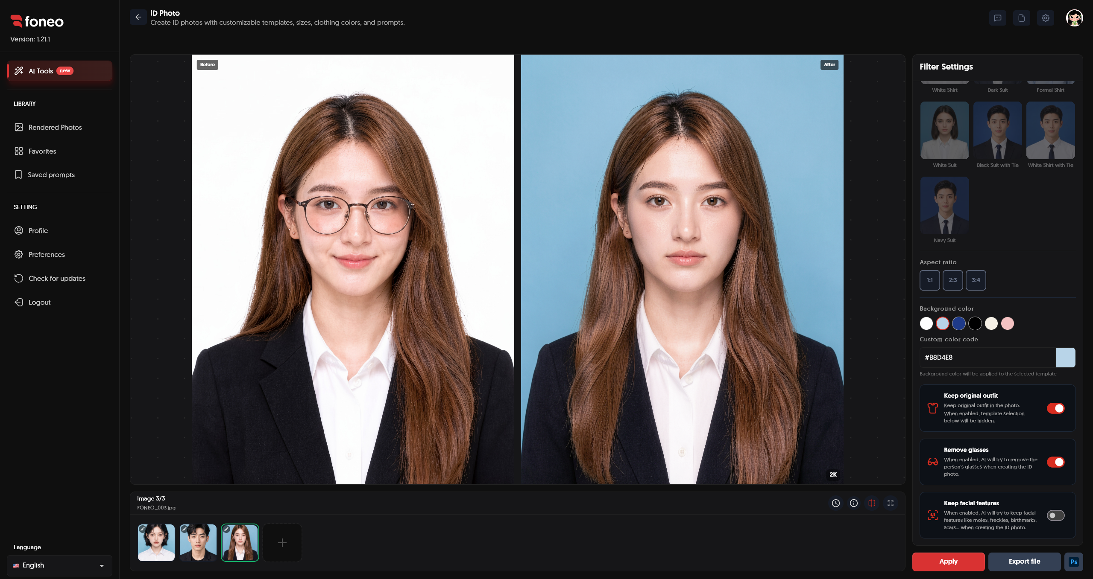Click the custom color code field #B8D4E8
This screenshot has width=1093, height=579.
(x=988, y=358)
